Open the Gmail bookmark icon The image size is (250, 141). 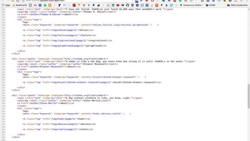coord(35,5)
